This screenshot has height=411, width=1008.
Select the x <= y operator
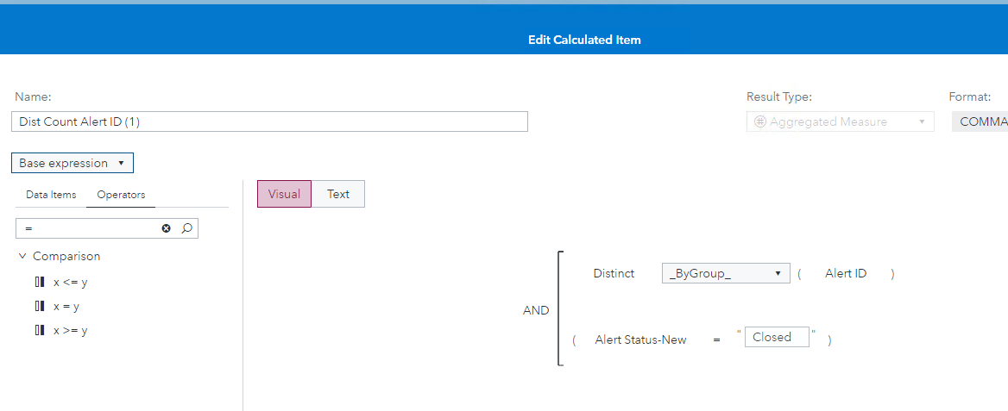pyautogui.click(x=70, y=282)
